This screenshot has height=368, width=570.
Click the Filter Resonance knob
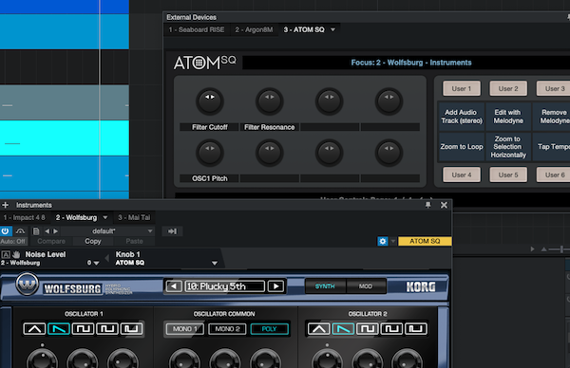[x=270, y=101]
